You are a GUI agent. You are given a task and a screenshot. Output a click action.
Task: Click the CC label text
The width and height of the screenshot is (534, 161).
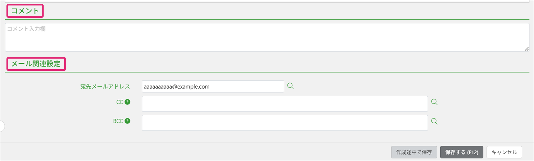[120, 102]
